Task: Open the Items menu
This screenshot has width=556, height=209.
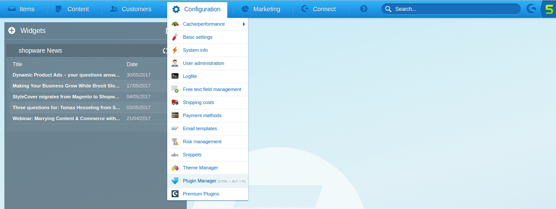Action: [21, 9]
